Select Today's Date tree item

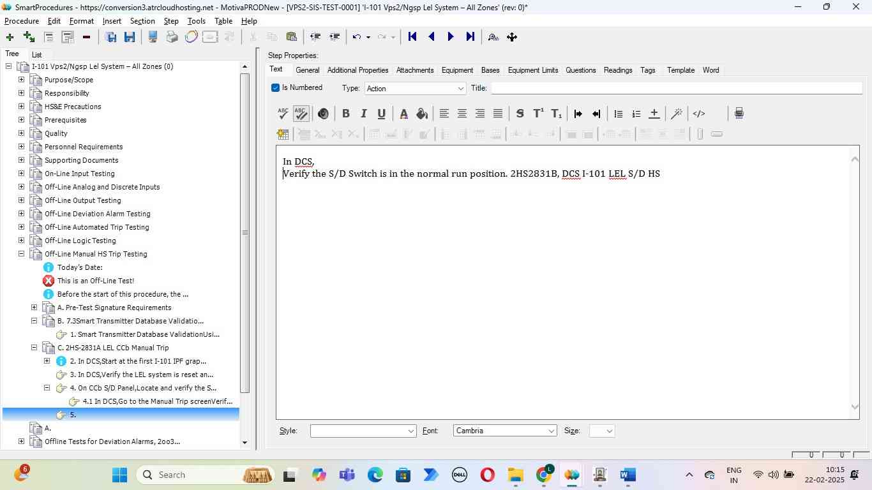tap(80, 267)
